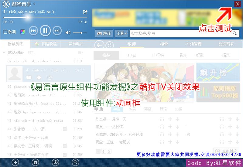
Task: Open the colorful skin palette icon
Action: click(22, 32)
